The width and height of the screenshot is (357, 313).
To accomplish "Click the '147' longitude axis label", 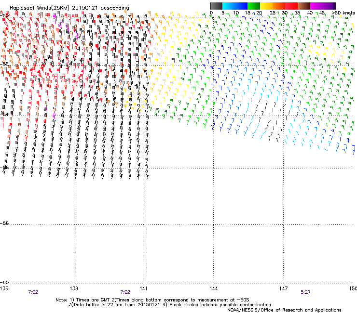I will (283, 288).
